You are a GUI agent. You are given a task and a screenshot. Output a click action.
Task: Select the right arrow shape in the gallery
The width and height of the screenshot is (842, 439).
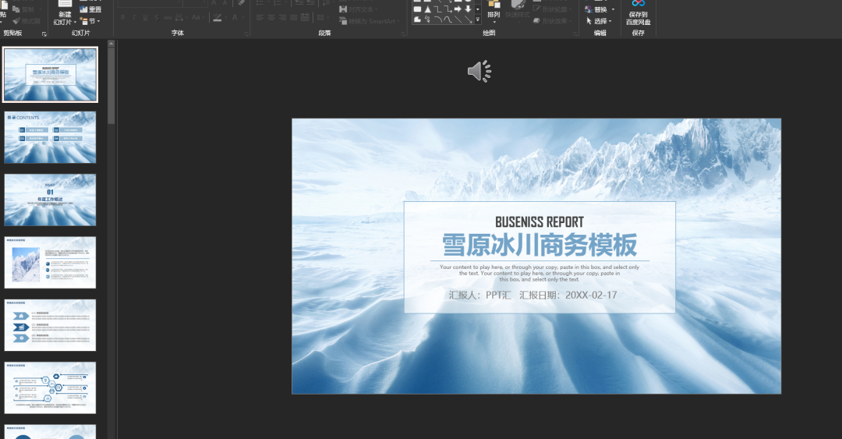(x=458, y=9)
